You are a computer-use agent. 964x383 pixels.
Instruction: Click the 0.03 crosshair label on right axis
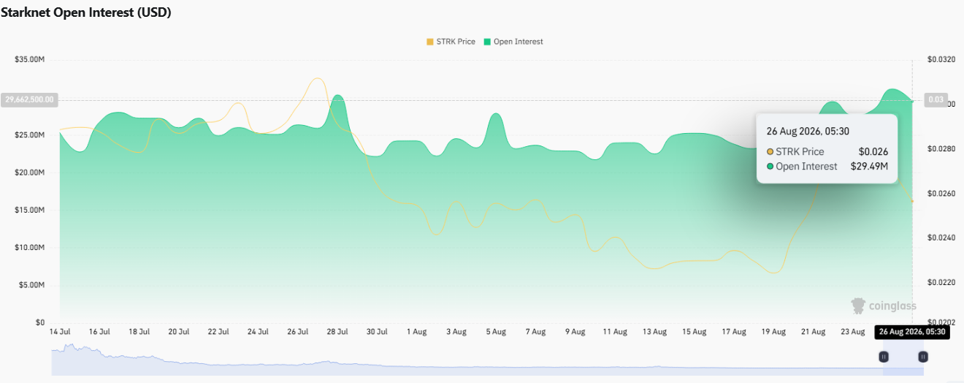point(936,100)
